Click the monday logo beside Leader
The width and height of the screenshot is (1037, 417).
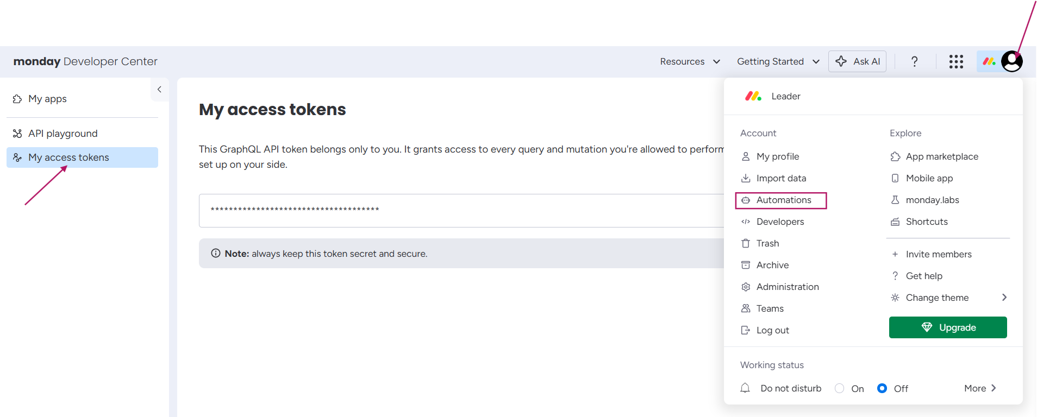753,96
